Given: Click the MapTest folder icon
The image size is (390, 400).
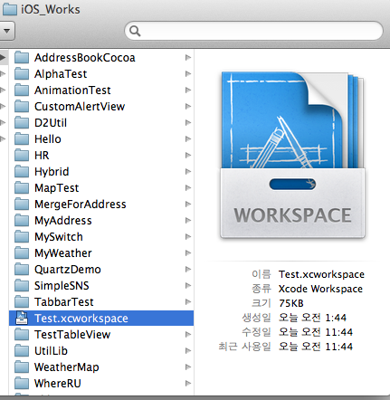Looking at the screenshot, I should tap(22, 187).
